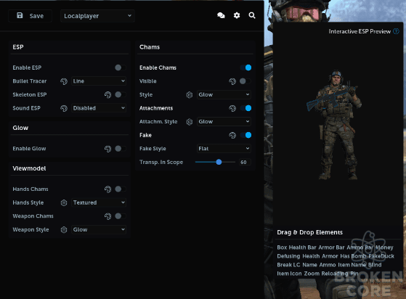406x299 pixels.
Task: Select the Defusing drag element
Action: click(288, 256)
